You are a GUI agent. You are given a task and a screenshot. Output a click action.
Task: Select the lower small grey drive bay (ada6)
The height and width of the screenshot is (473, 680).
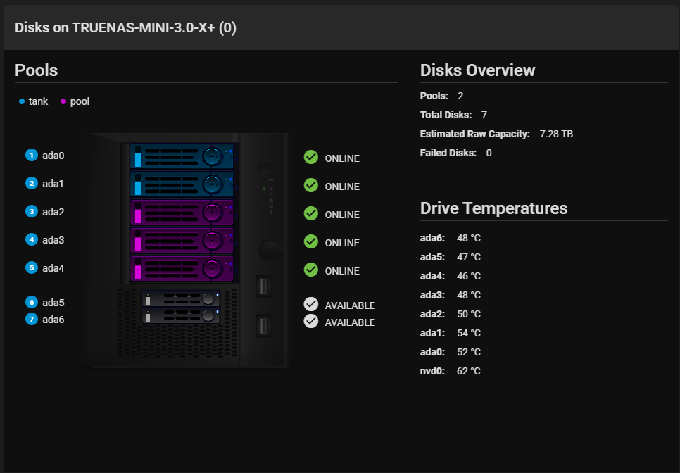click(182, 315)
